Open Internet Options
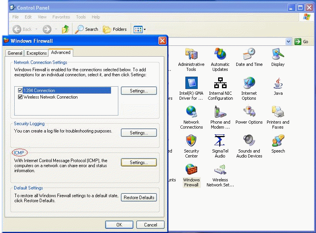The width and height of the screenshot is (316, 233). pos(249,89)
